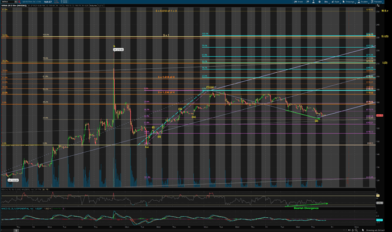Click the b peak price bubble label
The height and width of the screenshot is (232, 392).
point(118,50)
